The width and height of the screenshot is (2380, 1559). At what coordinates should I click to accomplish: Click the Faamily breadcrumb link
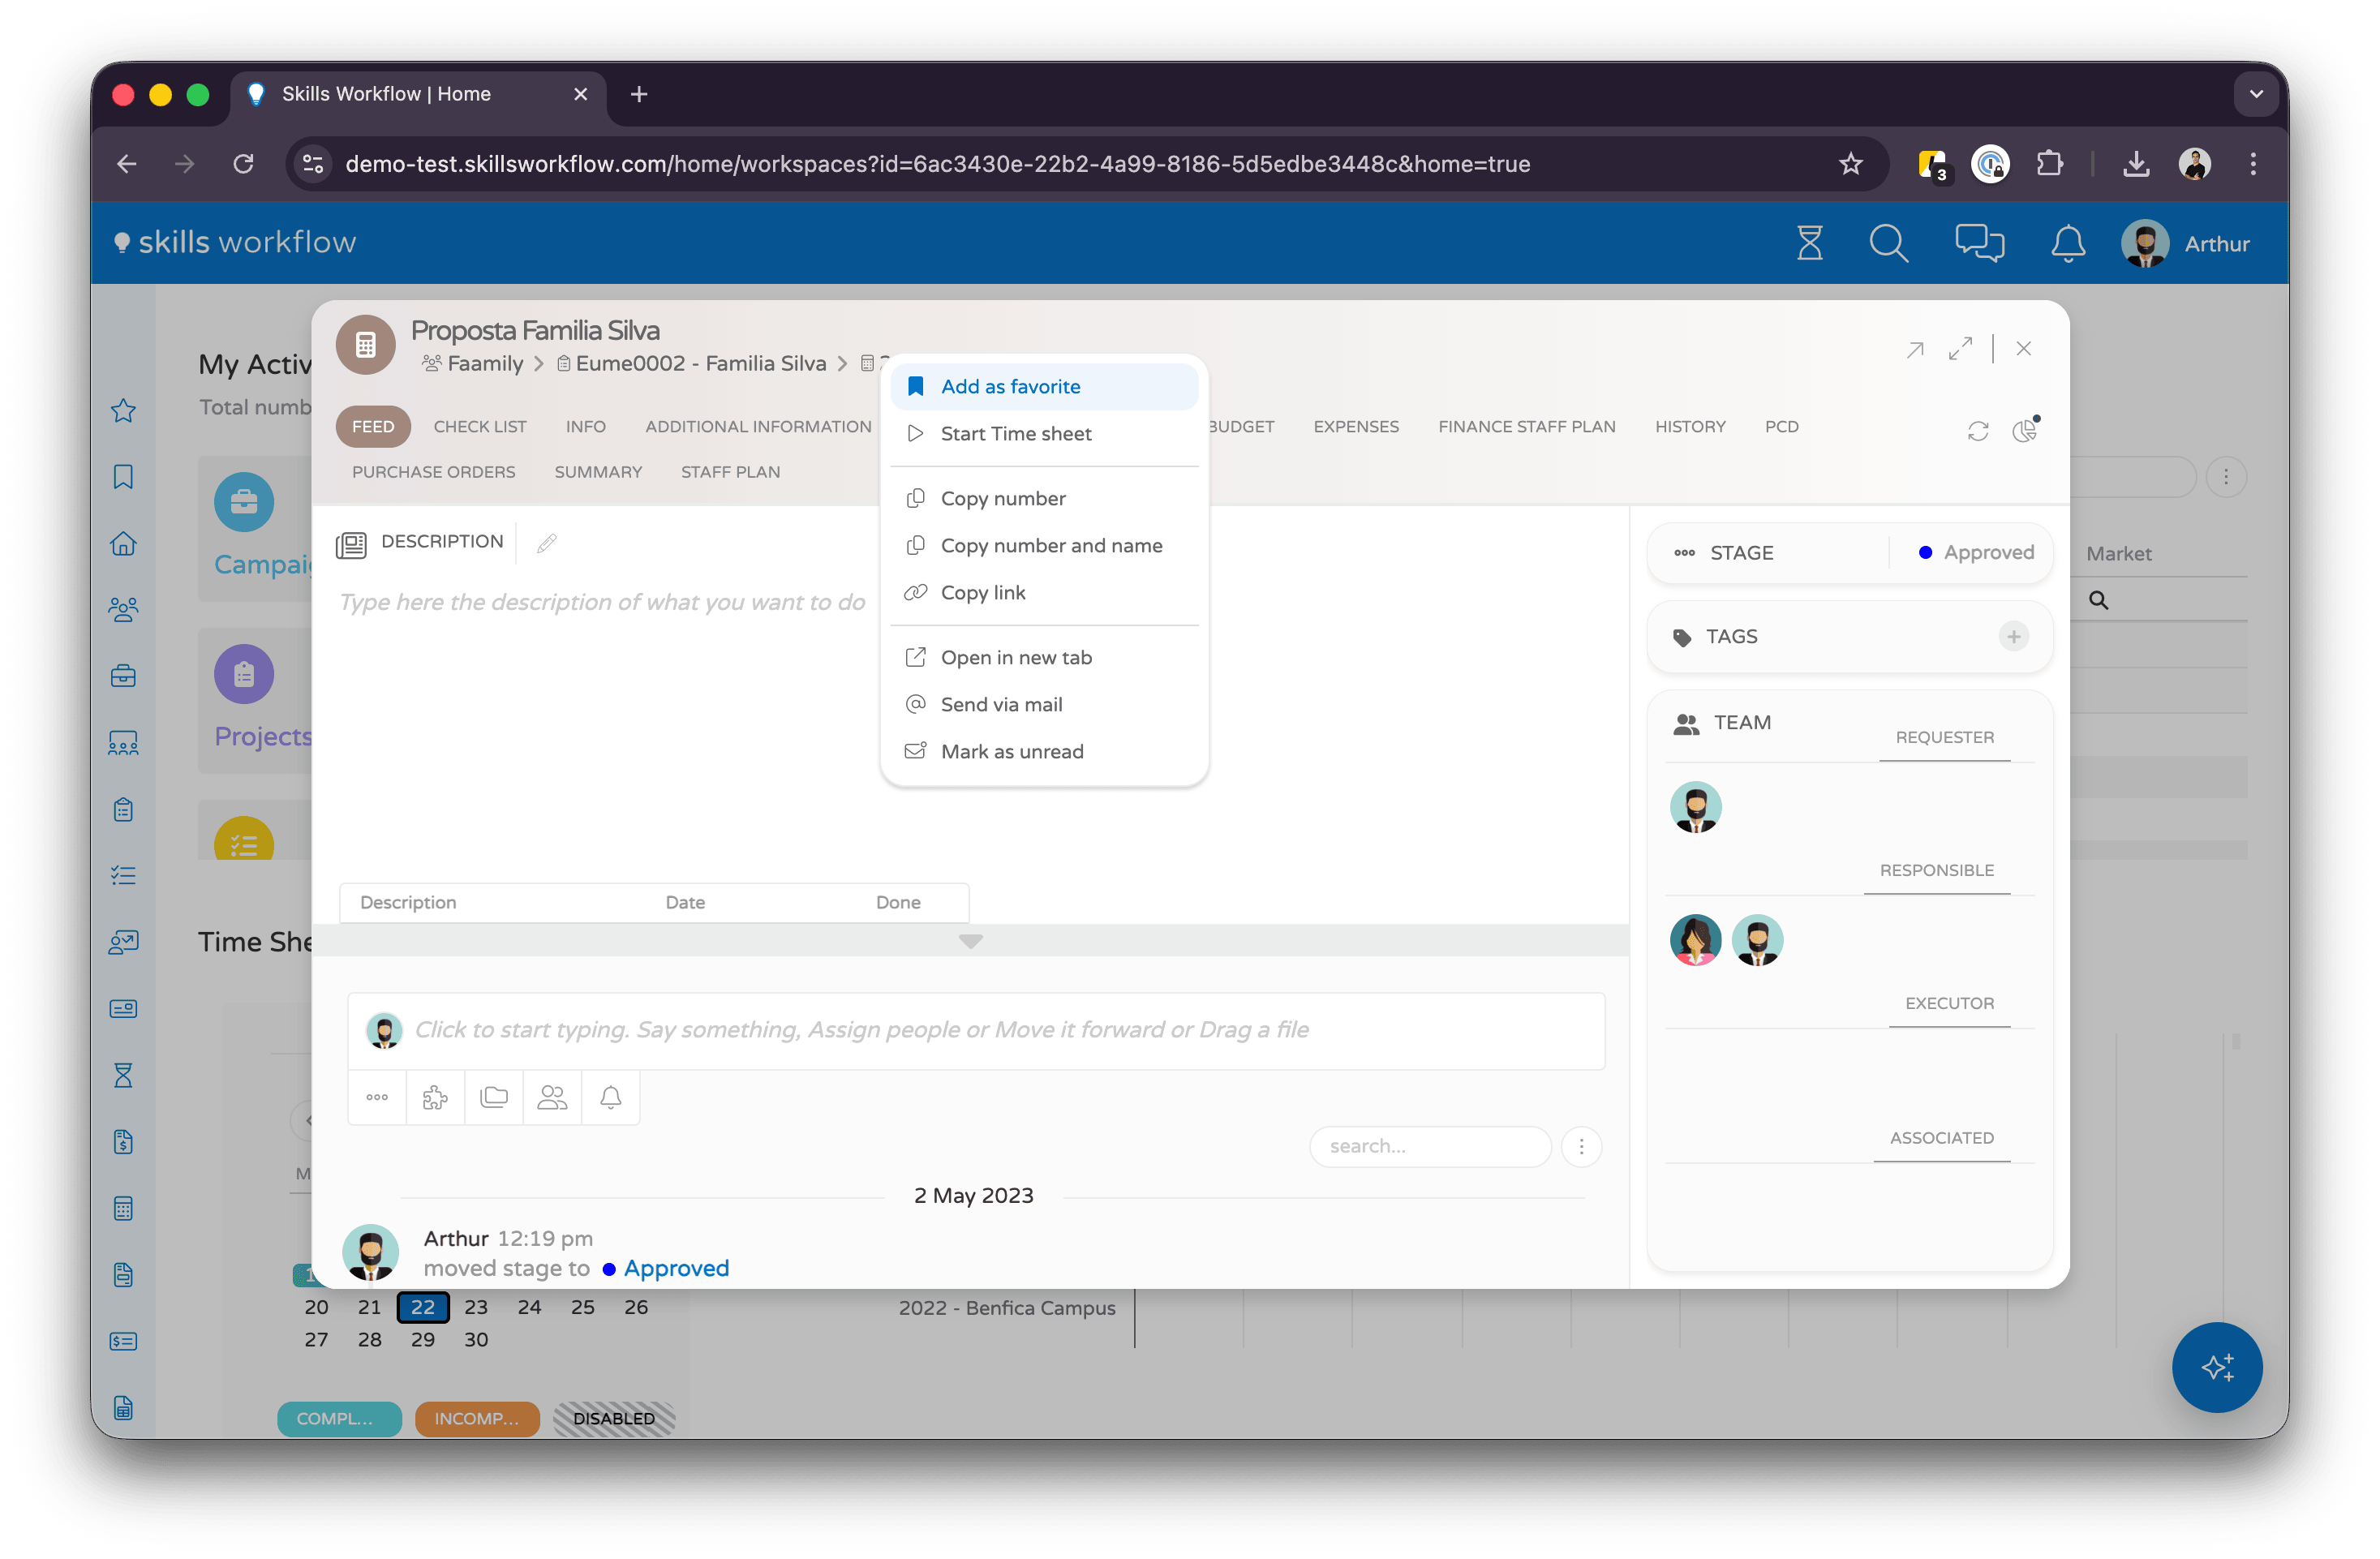point(485,364)
